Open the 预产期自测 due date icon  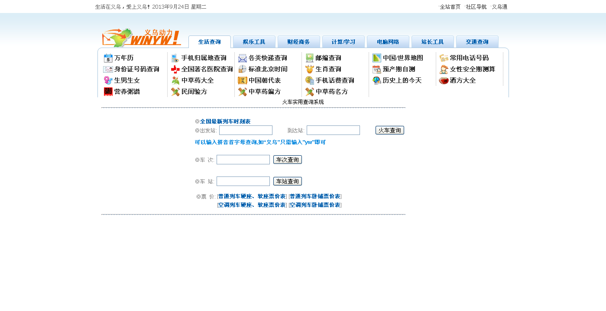[x=376, y=69]
